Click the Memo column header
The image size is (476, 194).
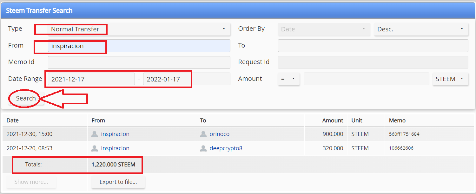(x=397, y=120)
